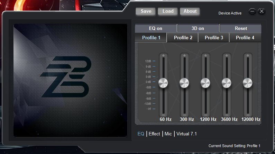
Task: Open the EQ section
Action: click(x=141, y=134)
